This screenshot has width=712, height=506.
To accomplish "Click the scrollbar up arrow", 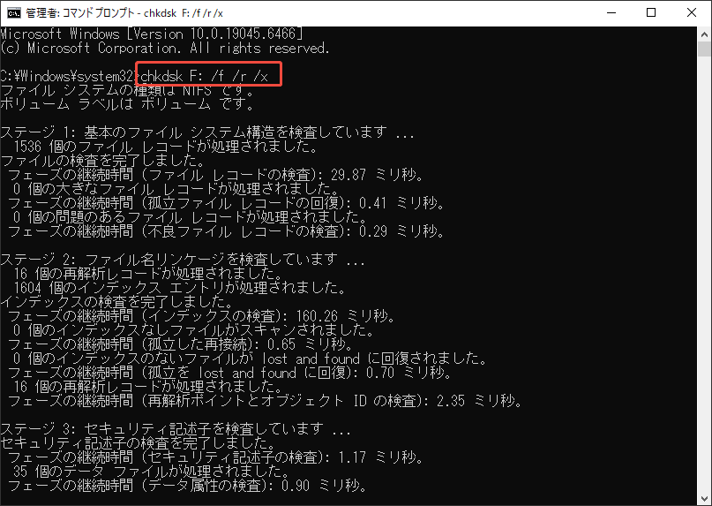I will tap(704, 34).
